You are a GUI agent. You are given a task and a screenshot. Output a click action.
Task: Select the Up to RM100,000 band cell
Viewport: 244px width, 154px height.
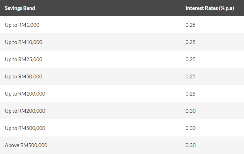(25, 93)
